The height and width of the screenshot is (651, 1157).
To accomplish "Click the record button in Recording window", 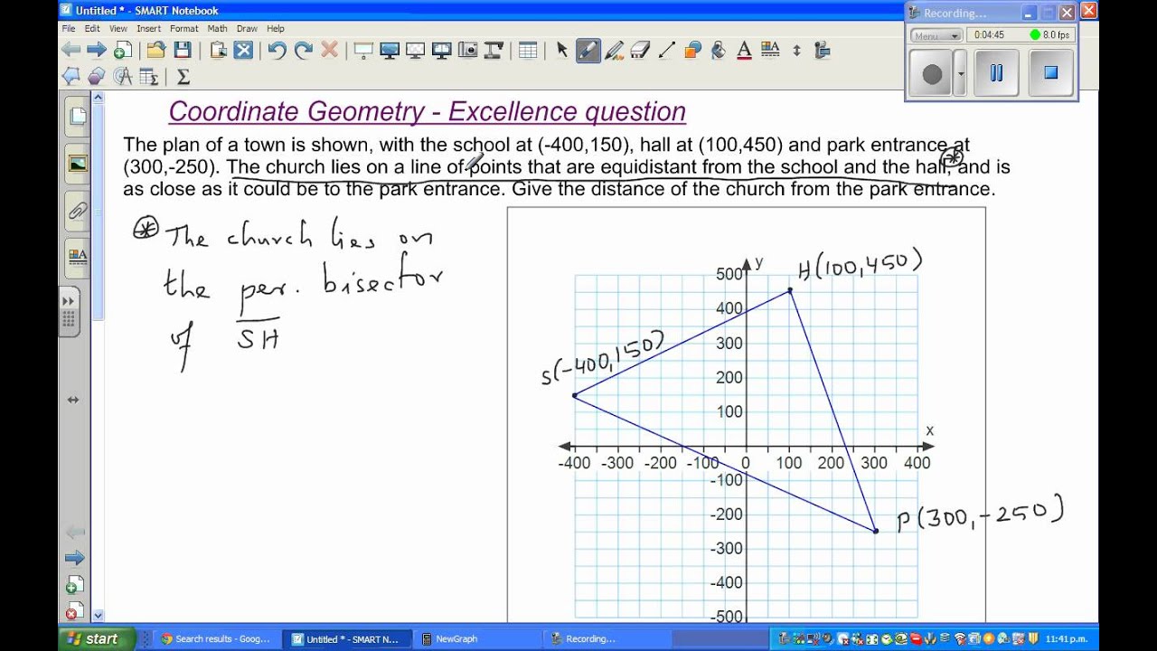I will pyautogui.click(x=932, y=74).
